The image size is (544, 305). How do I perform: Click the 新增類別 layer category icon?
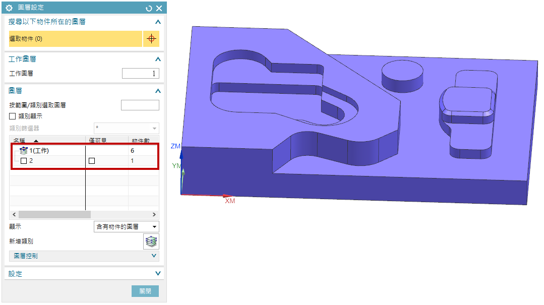click(x=151, y=241)
